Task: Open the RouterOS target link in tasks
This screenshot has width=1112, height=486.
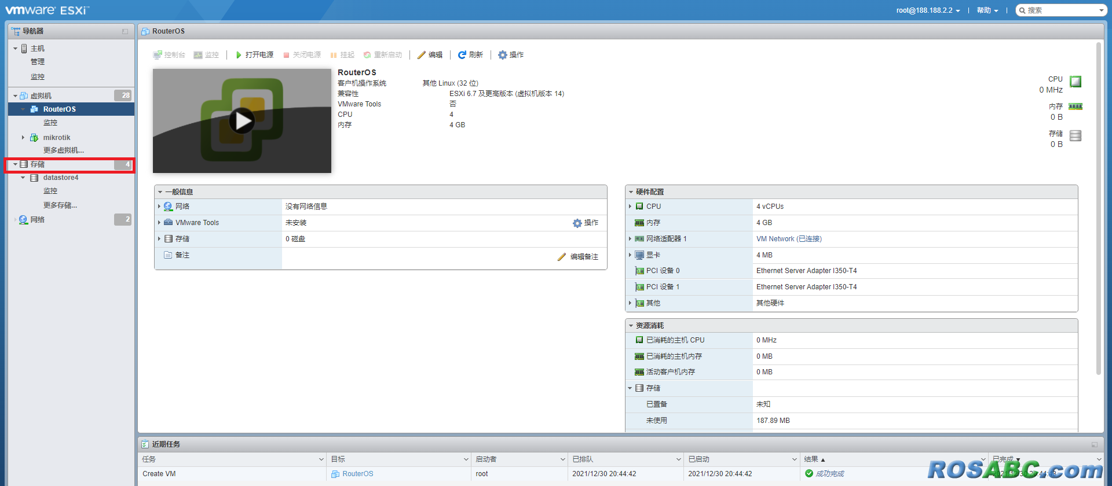Action: [x=358, y=474]
